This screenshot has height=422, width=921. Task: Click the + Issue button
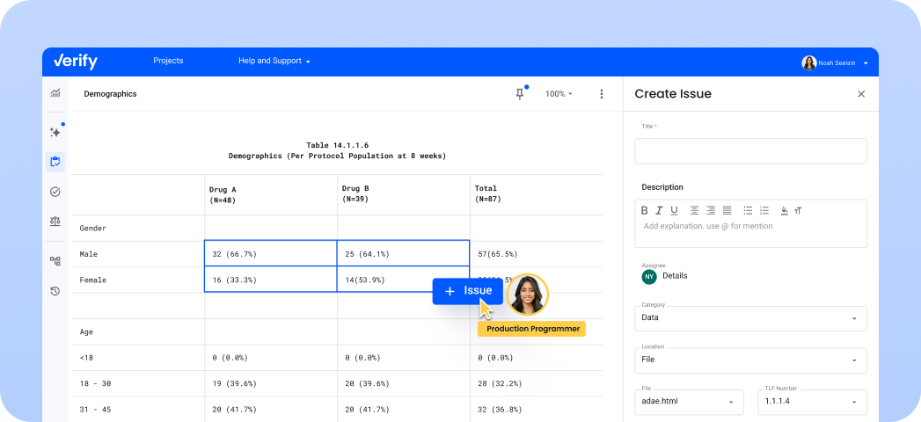point(468,291)
